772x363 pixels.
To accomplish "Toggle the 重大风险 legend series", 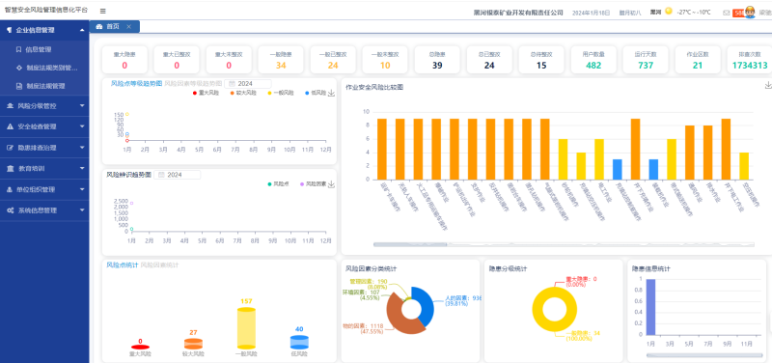I will click(x=206, y=93).
